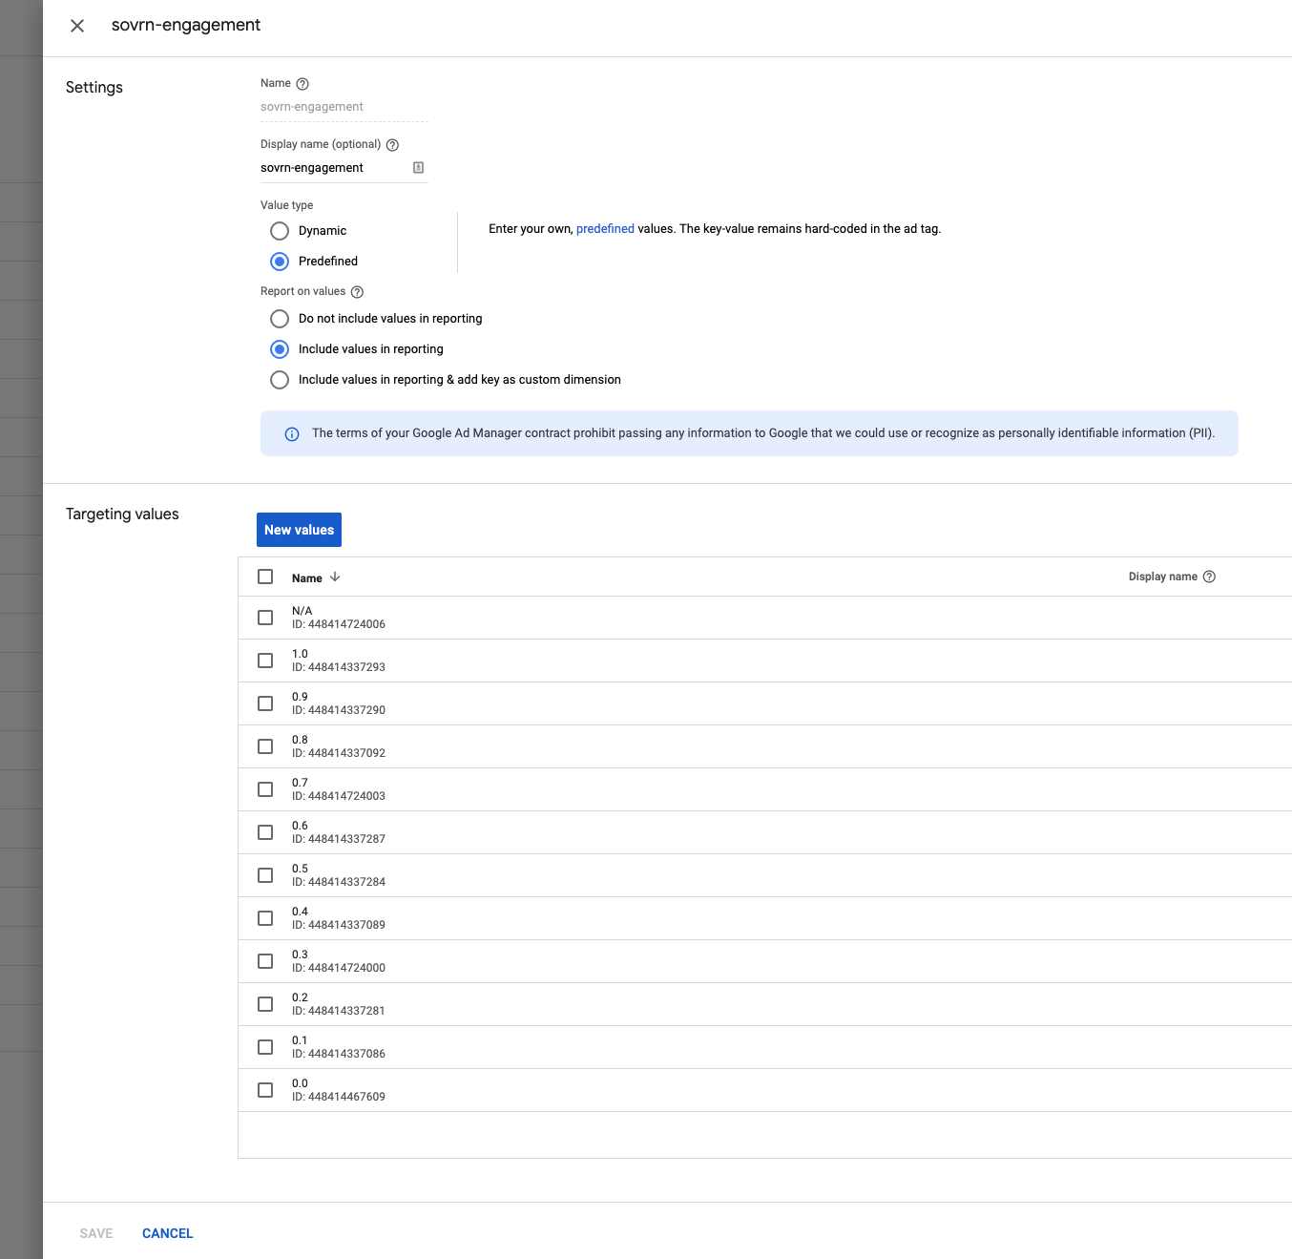Tick the checkbox for value N/A

click(265, 618)
